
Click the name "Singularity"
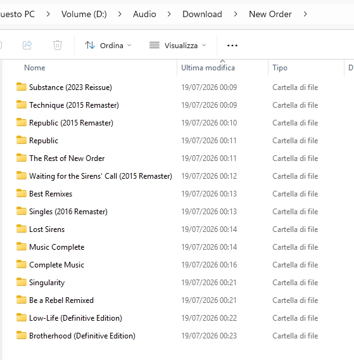(47, 283)
